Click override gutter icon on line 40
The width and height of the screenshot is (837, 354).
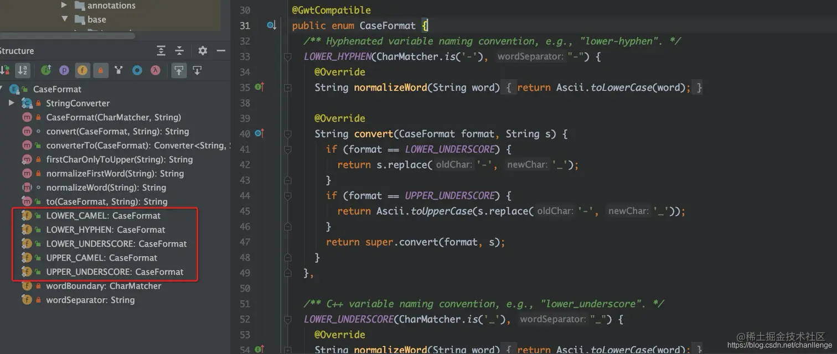click(259, 133)
